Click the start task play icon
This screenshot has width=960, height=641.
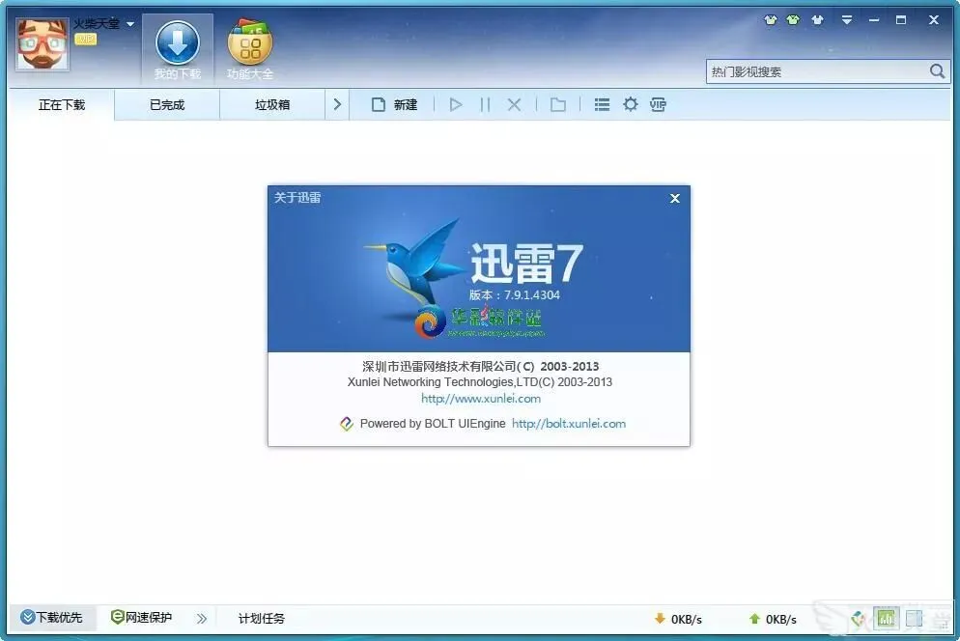click(456, 104)
